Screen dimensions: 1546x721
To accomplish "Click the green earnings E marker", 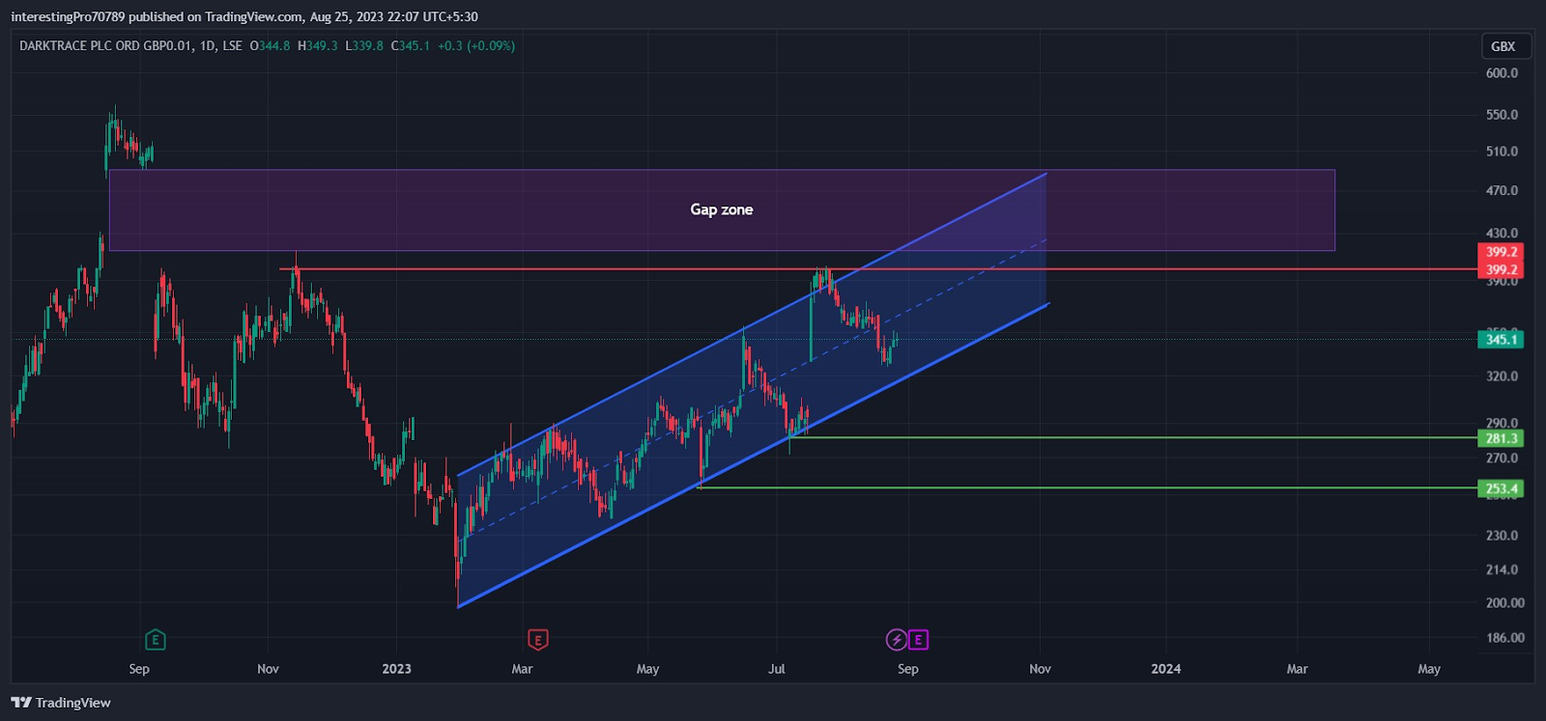I will coord(155,639).
